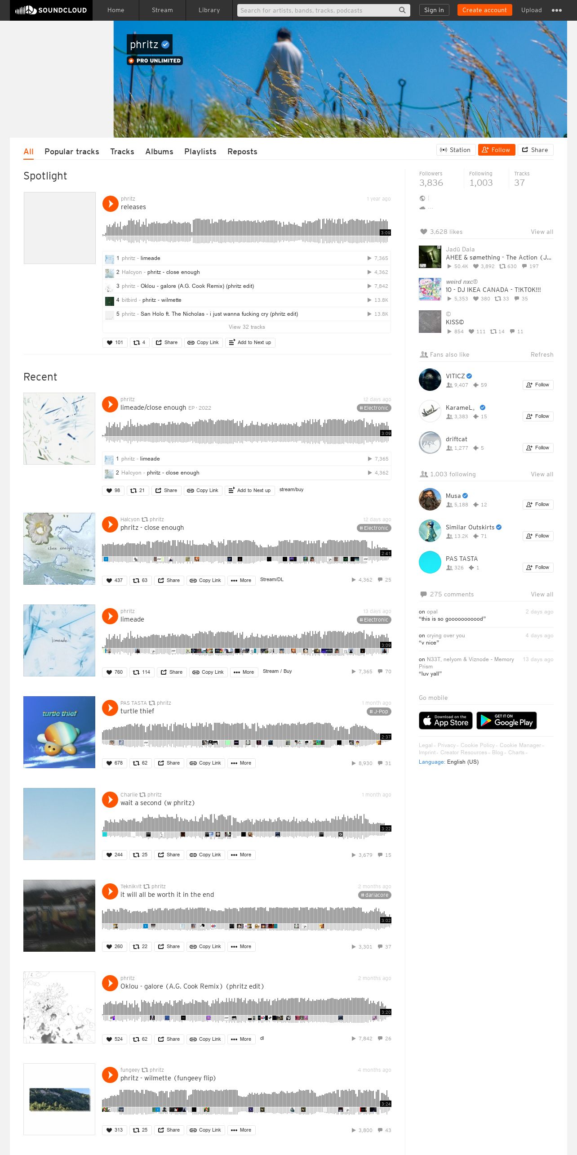Click the search magnifier icon
577x1155 pixels.
coord(402,10)
